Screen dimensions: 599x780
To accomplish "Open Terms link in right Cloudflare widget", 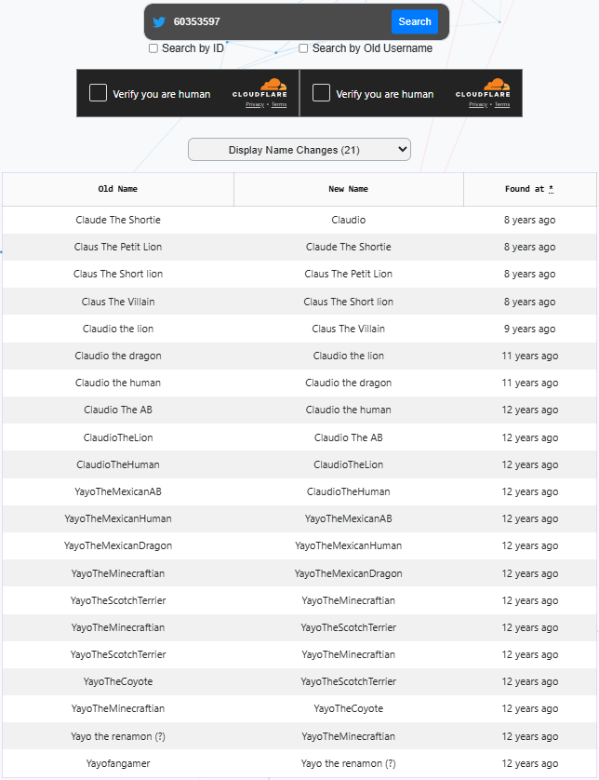I will click(x=502, y=104).
